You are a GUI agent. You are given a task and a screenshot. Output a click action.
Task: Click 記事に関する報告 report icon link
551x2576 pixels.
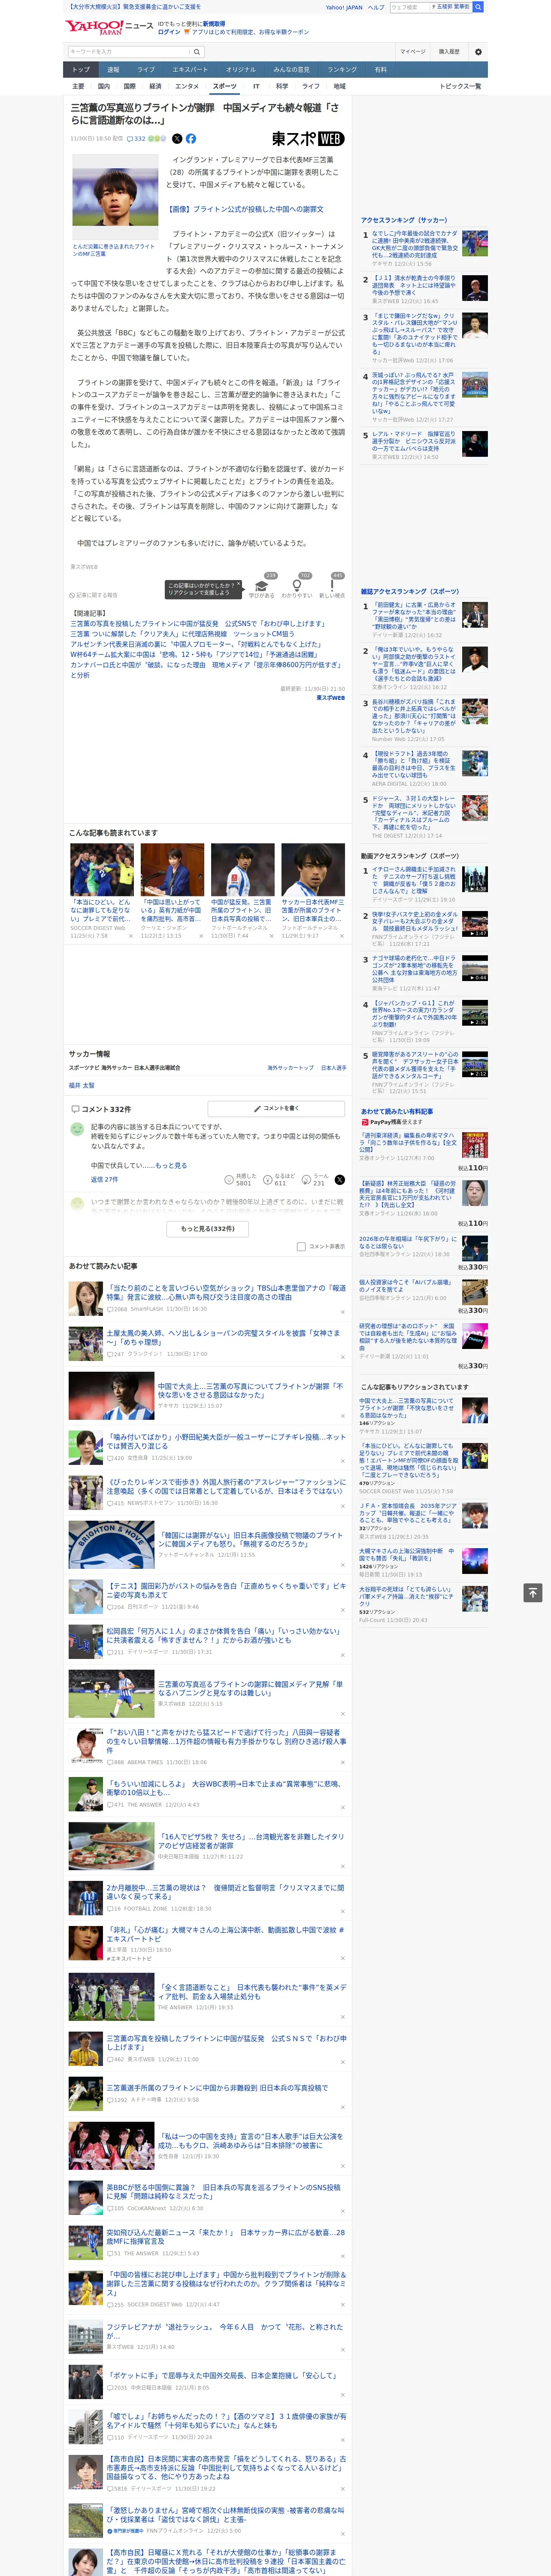click(93, 595)
